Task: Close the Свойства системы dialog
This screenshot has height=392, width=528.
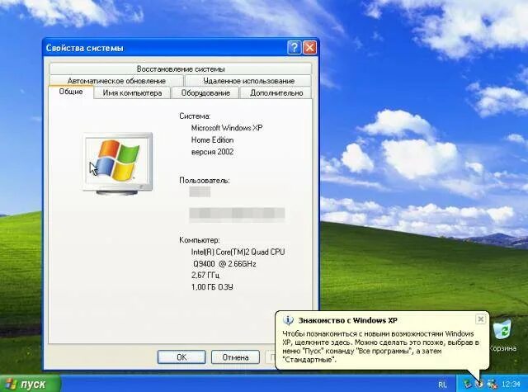Action: pyautogui.click(x=309, y=48)
